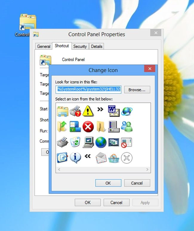Choose the shopping basket icon
194x231 pixels.
[114, 158]
